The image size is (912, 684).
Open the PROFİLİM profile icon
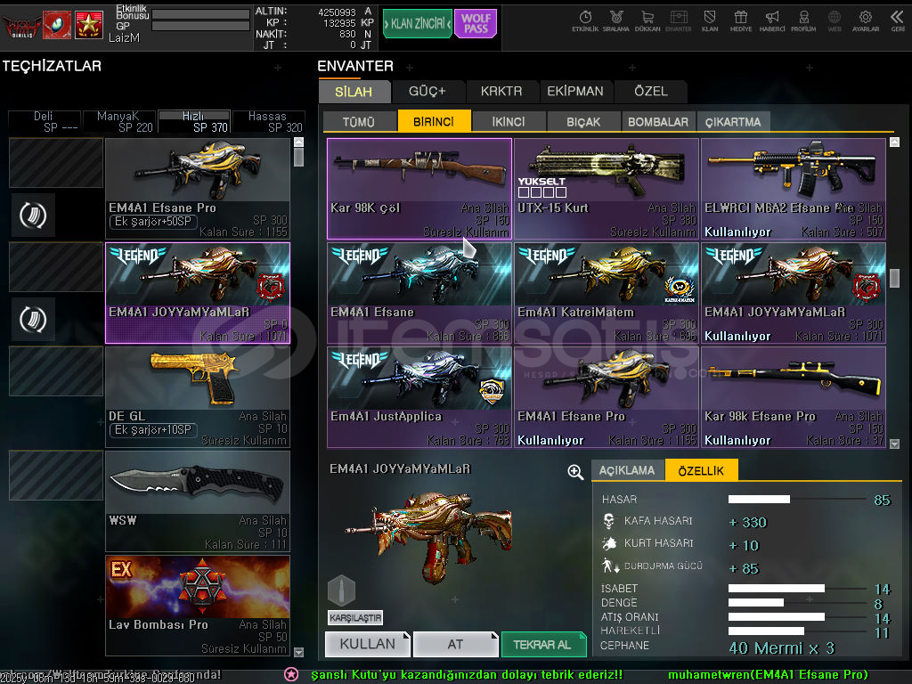(x=803, y=21)
